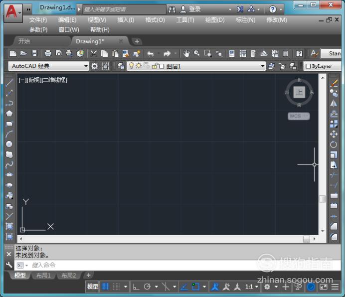Click the Copy object tool
This screenshot has height=297, width=345.
334,93
